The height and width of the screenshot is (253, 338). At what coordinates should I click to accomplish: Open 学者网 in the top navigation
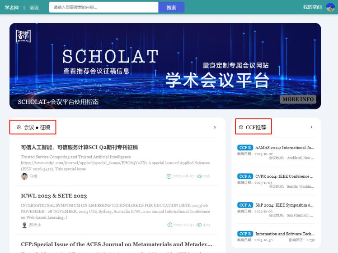click(x=12, y=8)
